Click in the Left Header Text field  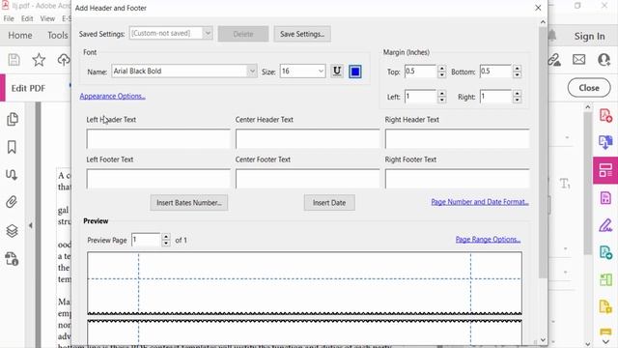158,138
